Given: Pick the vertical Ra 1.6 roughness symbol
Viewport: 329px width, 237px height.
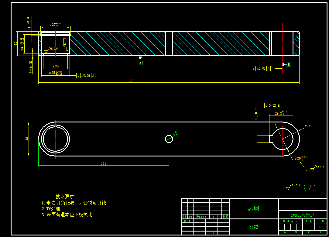Looking at the screenshot, I should pos(67,44).
